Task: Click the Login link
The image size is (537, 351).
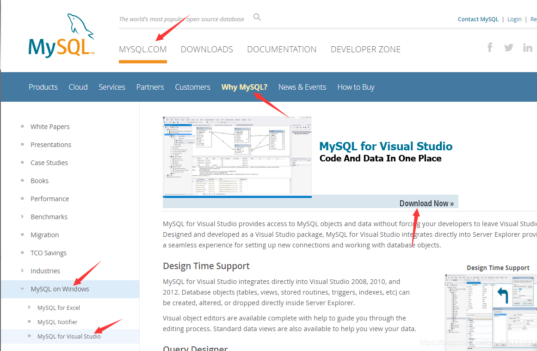Action: pyautogui.click(x=514, y=19)
